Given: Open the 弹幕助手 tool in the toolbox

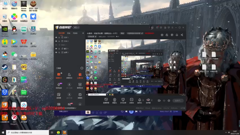Looking at the screenshot, I should 58,76.
